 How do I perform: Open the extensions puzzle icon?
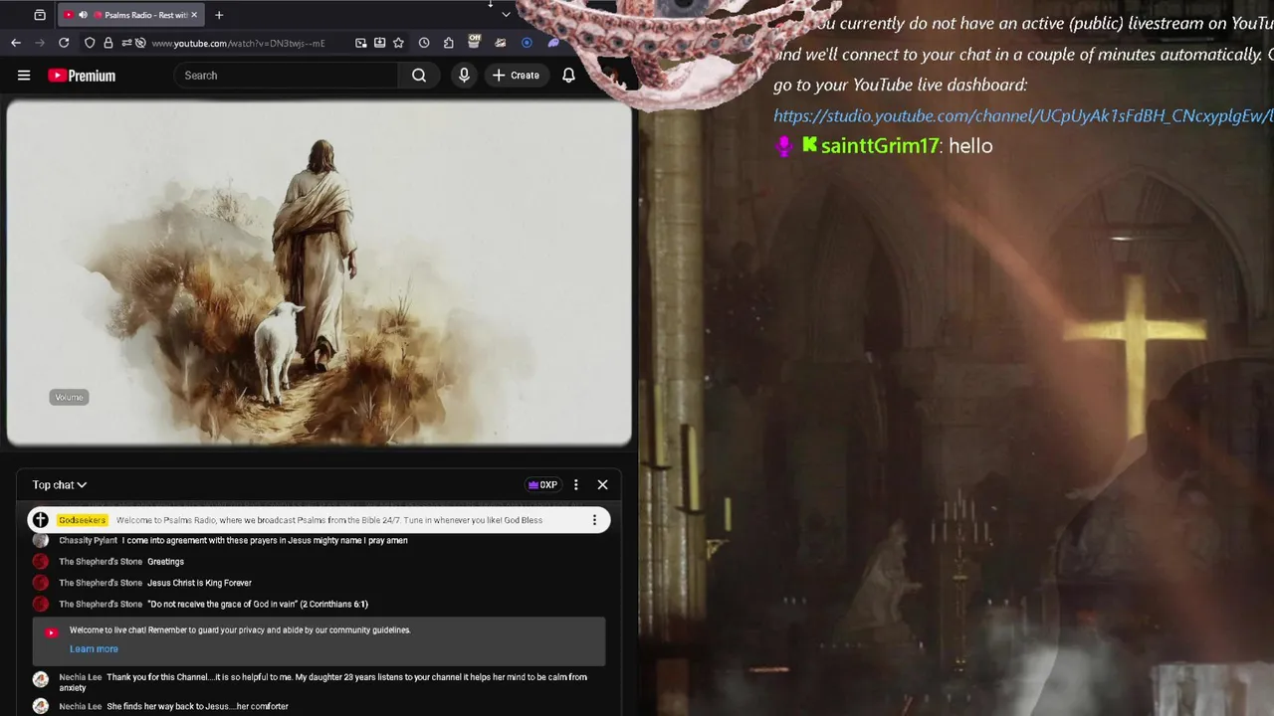click(x=449, y=43)
